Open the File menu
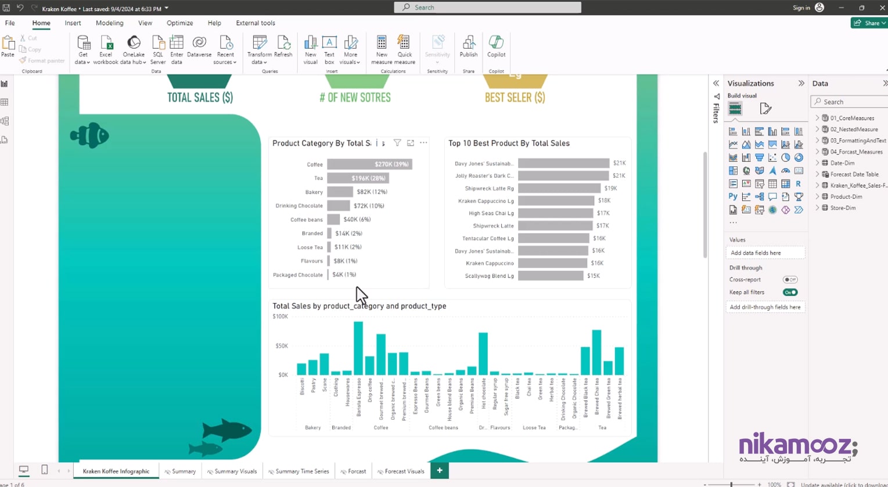The height and width of the screenshot is (487, 888). pyautogui.click(x=10, y=23)
